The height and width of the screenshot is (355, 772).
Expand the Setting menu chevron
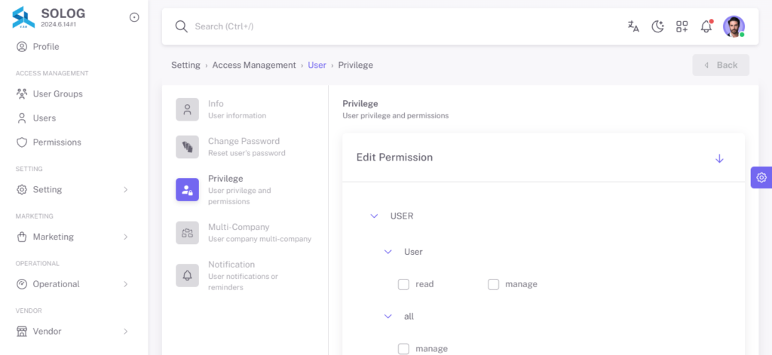pyautogui.click(x=126, y=190)
